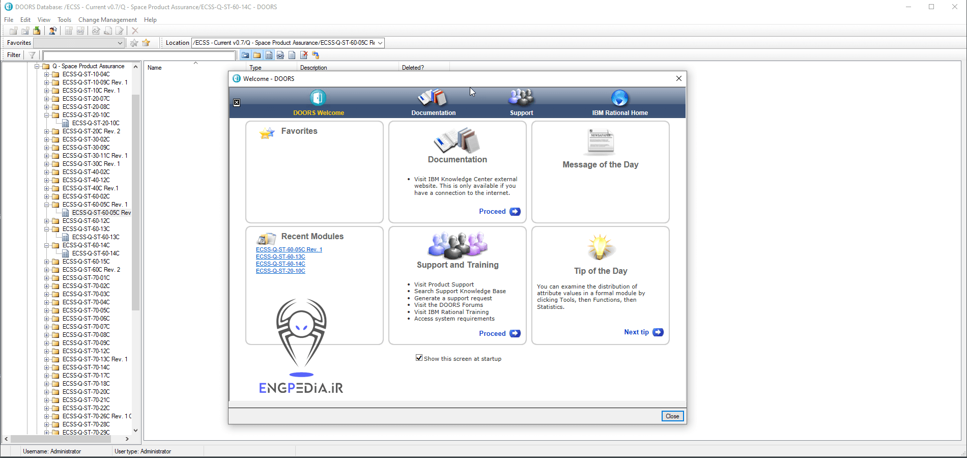Click the tree panel horizontal scrollbar
Screen dimensions: 967x458
66,439
